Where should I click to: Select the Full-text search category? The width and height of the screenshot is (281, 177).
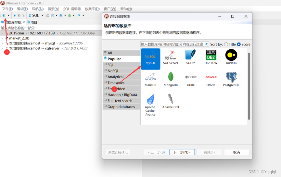[122, 101]
